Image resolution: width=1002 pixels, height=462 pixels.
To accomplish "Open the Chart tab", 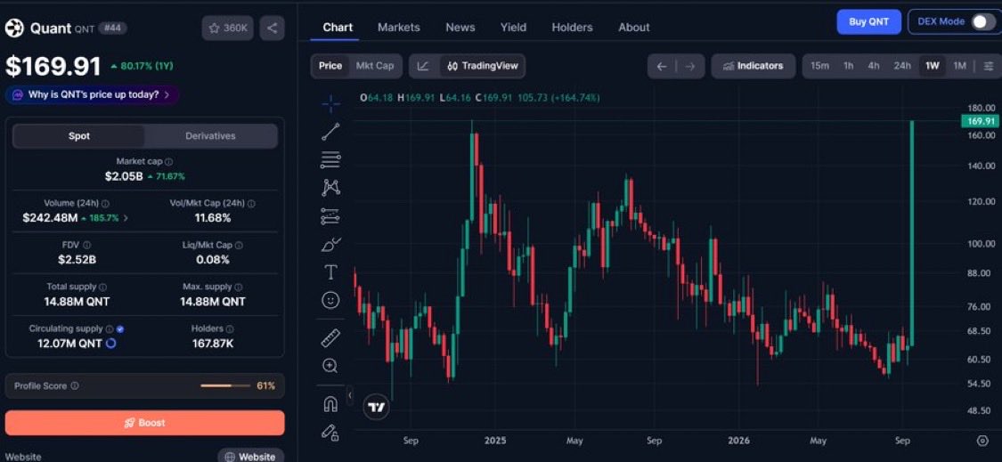I will coord(338,28).
